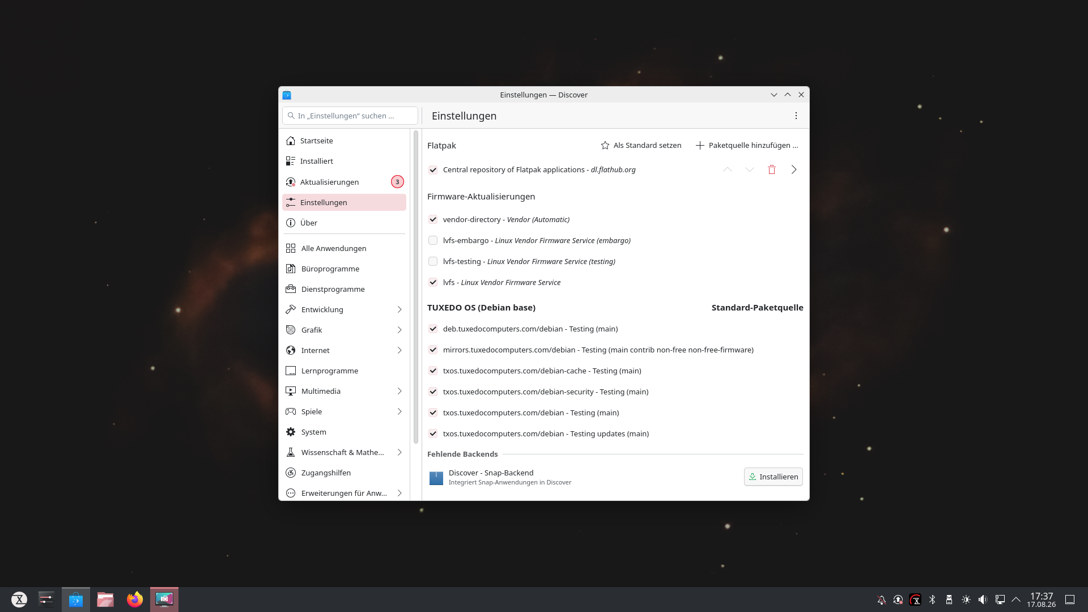Open the three-dot menu in Einstellungen header
This screenshot has width=1088, height=612.
796,116
